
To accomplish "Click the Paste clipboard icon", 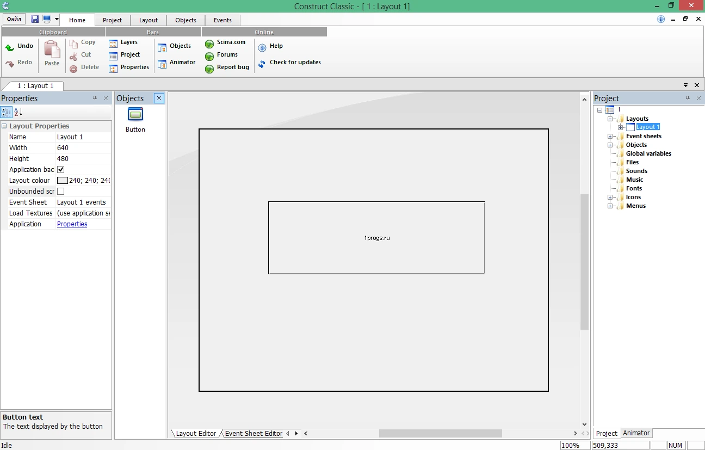I will pos(52,50).
